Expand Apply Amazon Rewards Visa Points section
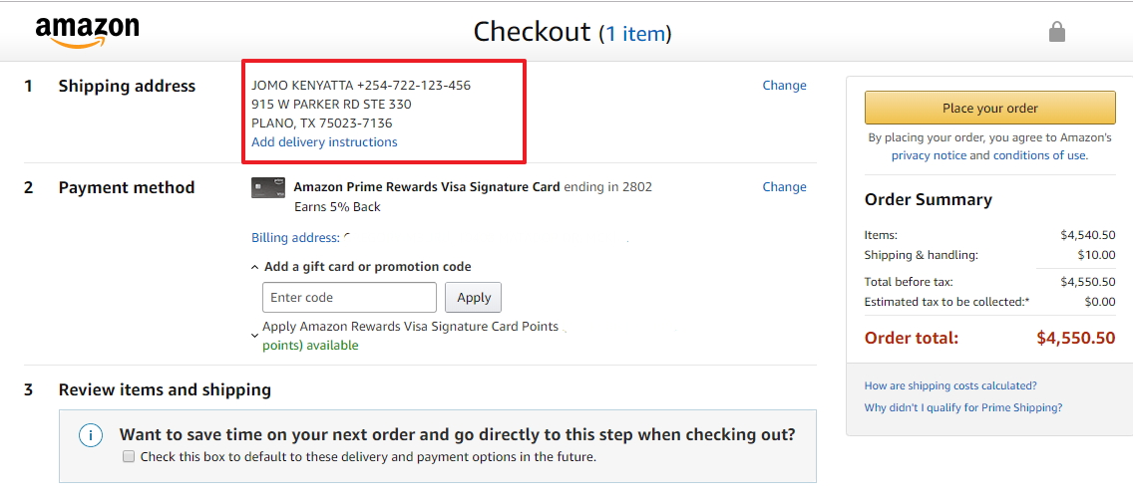1133x500 pixels. click(255, 336)
